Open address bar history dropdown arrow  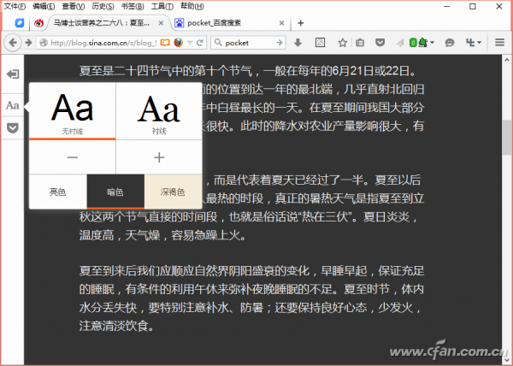[x=190, y=43]
